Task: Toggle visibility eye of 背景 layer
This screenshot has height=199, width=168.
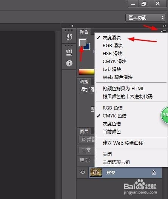Action: point(83,172)
